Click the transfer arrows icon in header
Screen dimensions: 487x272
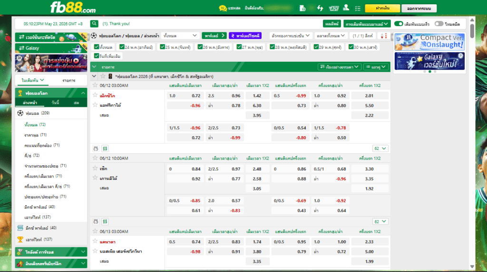pyautogui.click(x=320, y=8)
